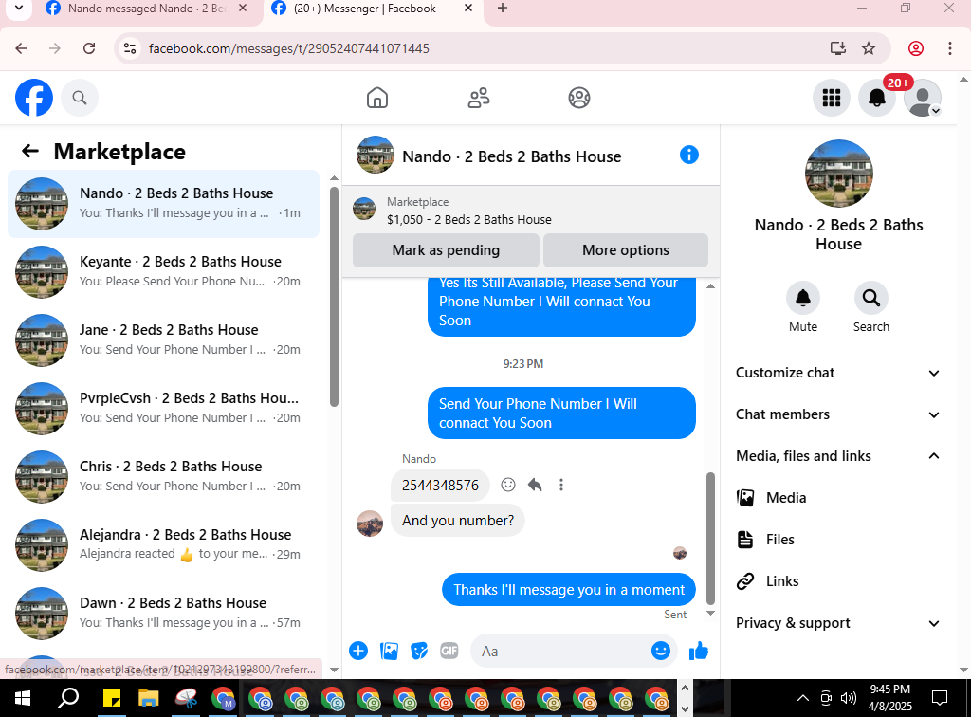Show hidden system tray icons
The image size is (971, 717).
click(803, 698)
